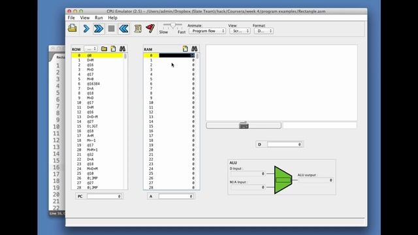Viewport: 418px width, 235px height.
Task: Open the Format dropdown
Action: (x=263, y=31)
